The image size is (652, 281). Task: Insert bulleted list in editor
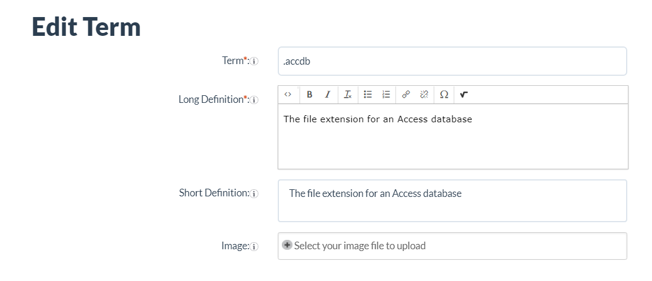point(368,95)
